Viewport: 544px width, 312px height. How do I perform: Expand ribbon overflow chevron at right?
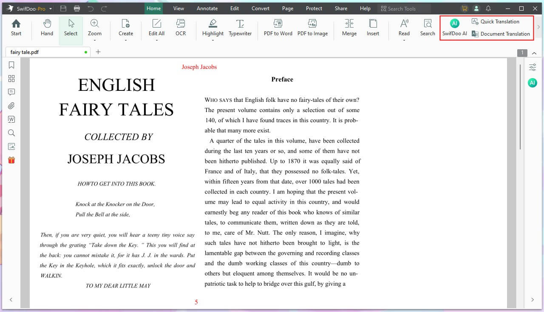point(538,27)
